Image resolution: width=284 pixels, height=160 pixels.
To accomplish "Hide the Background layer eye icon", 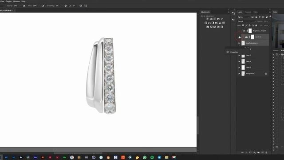I will click(239, 74).
